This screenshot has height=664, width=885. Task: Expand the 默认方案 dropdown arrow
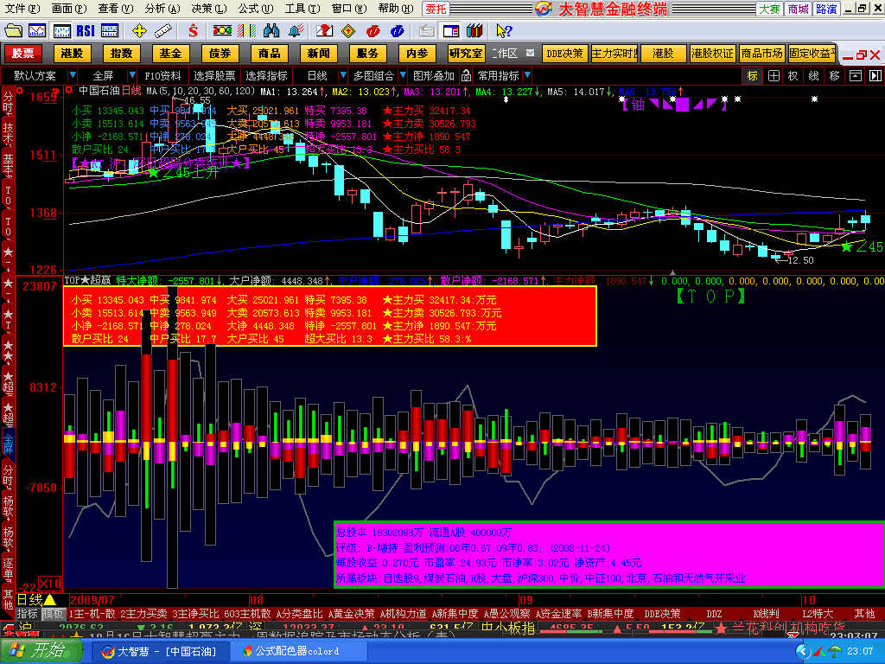tap(73, 75)
